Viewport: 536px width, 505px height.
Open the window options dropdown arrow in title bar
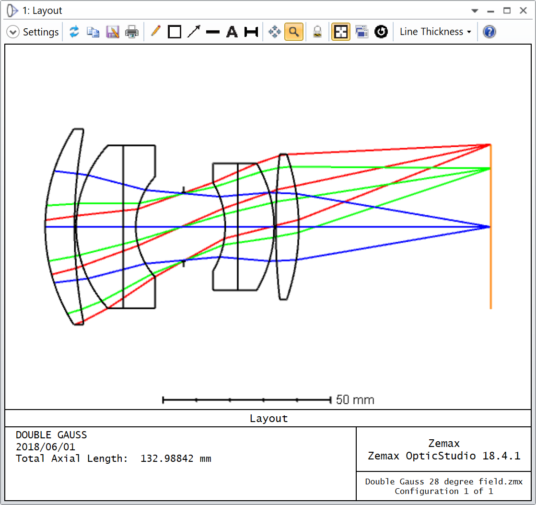coord(475,11)
